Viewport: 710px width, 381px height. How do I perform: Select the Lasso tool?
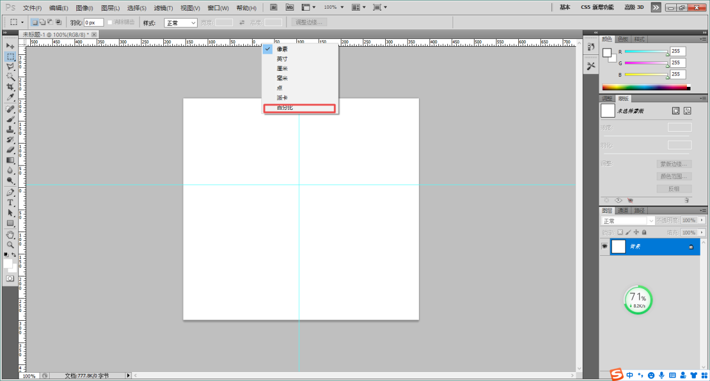(10, 67)
